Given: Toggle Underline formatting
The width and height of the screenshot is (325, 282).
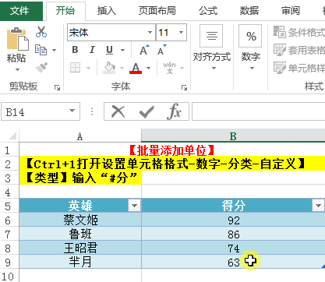Looking at the screenshot, I should coord(109,50).
